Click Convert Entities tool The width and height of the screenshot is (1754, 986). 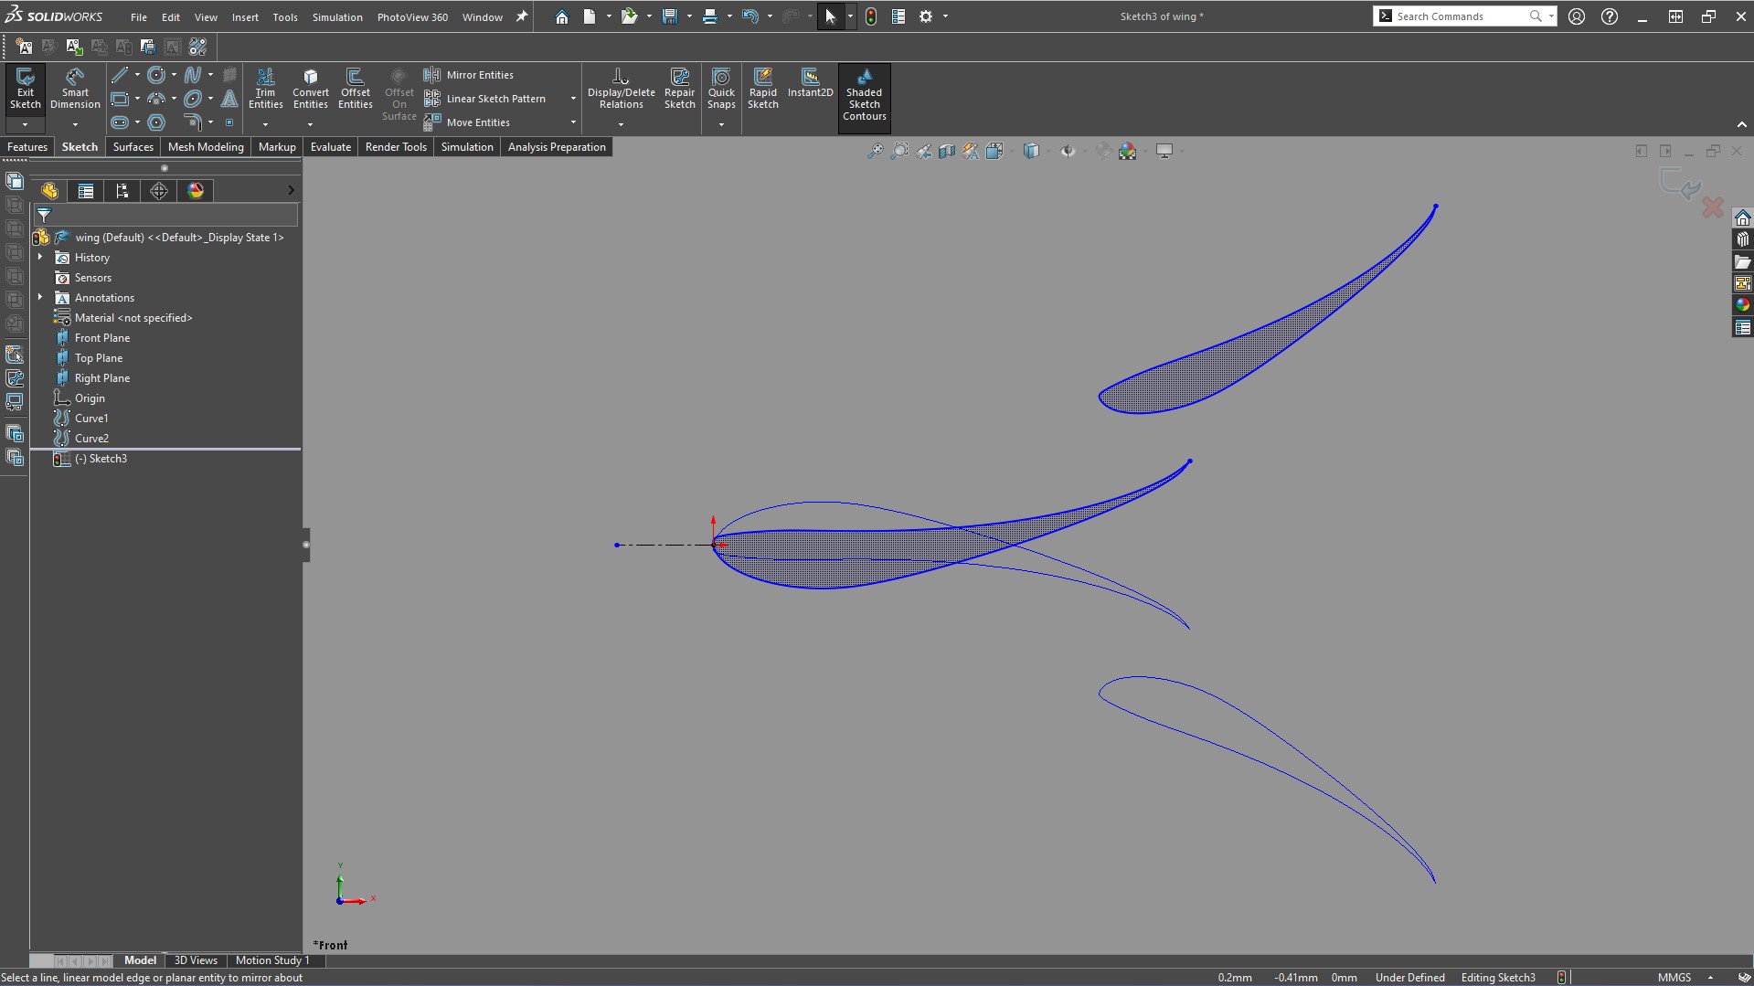coord(311,90)
